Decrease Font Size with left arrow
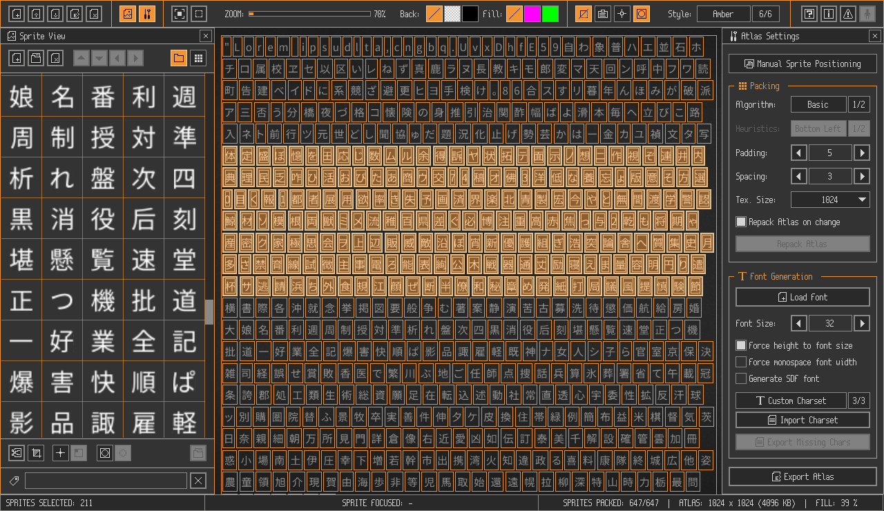The image size is (884, 511). 799,323
